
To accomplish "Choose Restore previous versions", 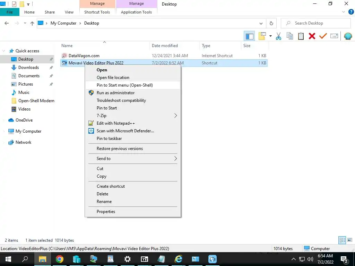I will point(133,149).
